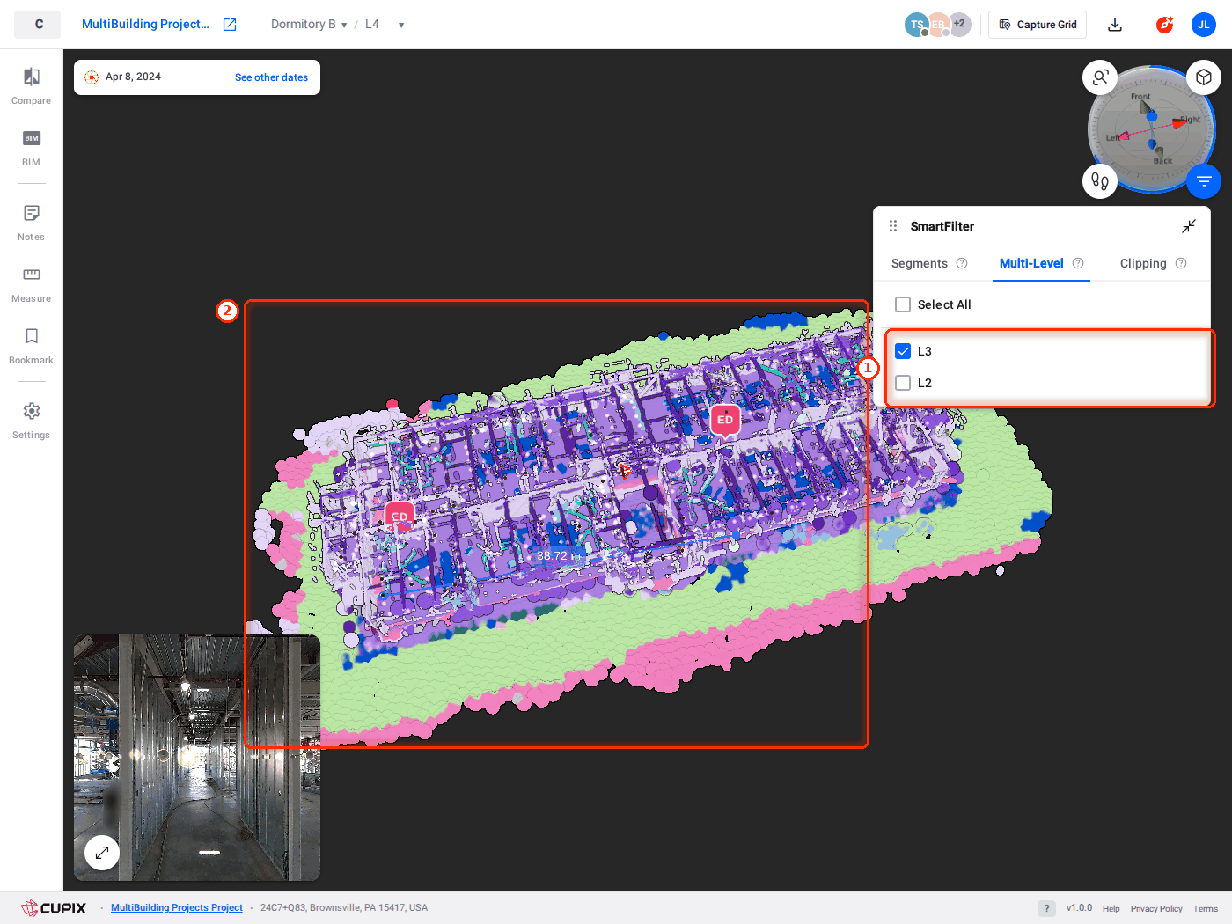Open the BIM panel
This screenshot has height=924, width=1232.
point(32,148)
